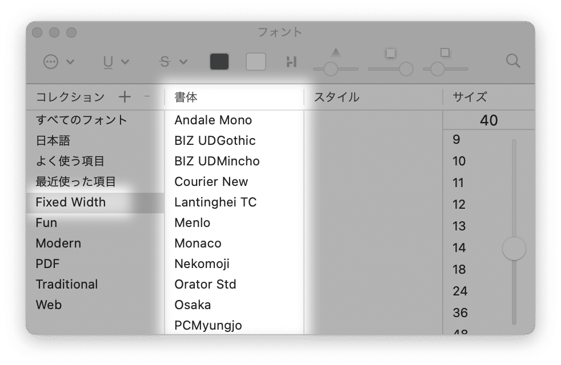Select the PDF collection
561x365 pixels.
click(x=95, y=264)
